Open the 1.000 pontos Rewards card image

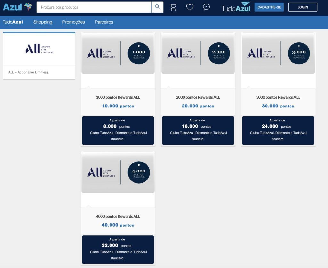pos(118,54)
